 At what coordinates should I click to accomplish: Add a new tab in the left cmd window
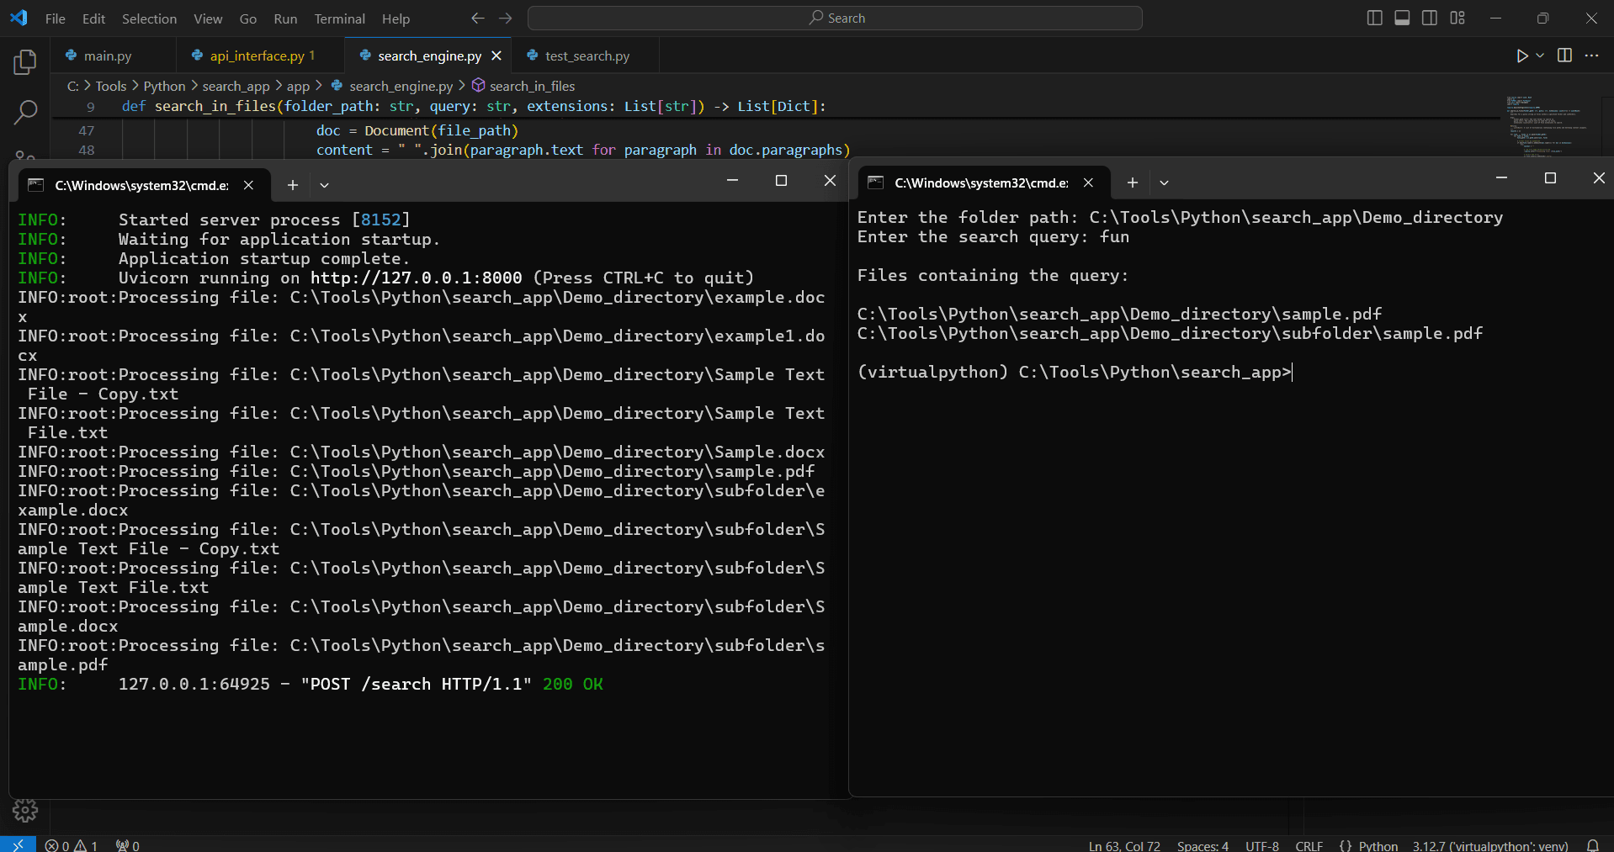[292, 185]
